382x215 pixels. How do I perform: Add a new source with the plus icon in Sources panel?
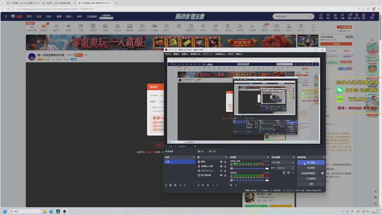pyautogui.click(x=199, y=185)
